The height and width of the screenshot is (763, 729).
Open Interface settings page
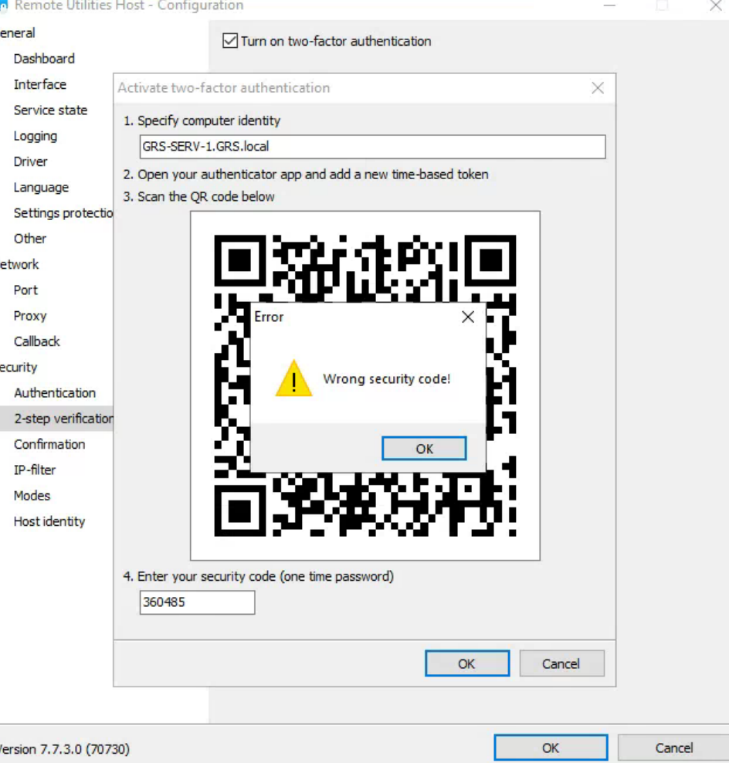tap(40, 85)
